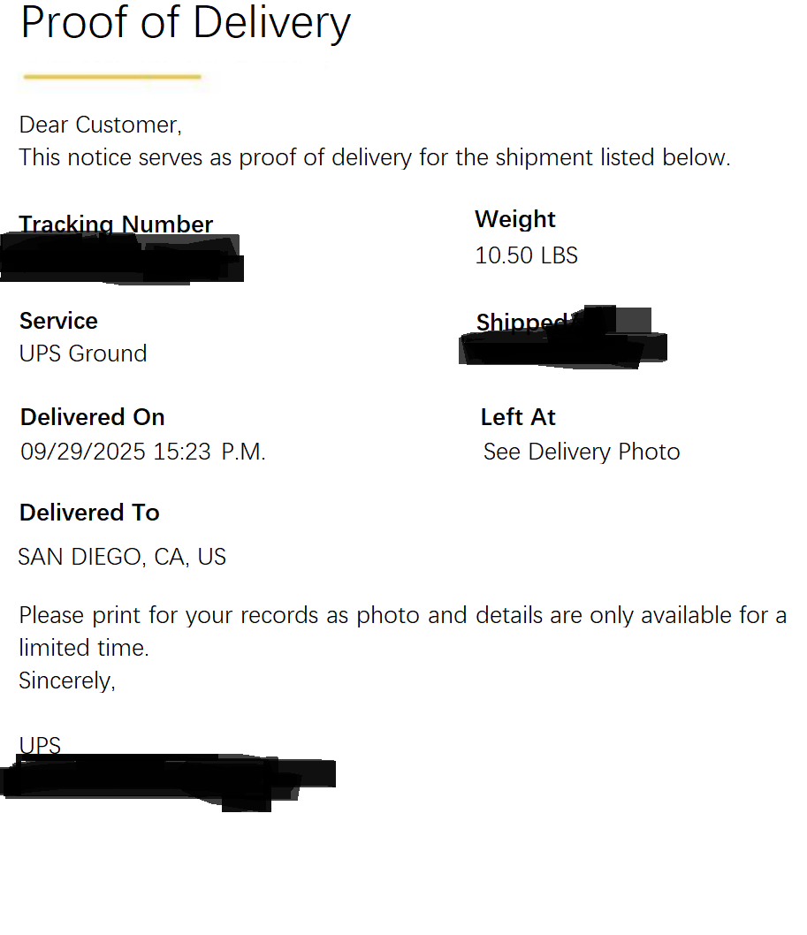Select the 09/29/2025 15:23 P.M. delivery timestamp

143,452
